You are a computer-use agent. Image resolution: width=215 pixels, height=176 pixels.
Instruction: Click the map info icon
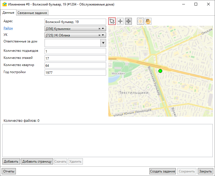click(140, 21)
